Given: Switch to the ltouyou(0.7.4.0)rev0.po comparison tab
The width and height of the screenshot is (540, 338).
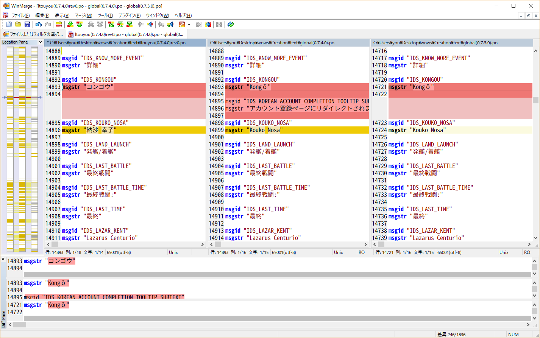Looking at the screenshot, I should (x=126, y=34).
